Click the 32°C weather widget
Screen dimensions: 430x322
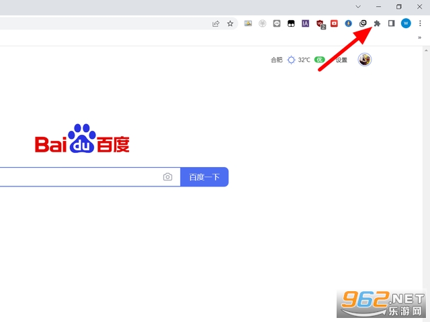[x=299, y=60]
